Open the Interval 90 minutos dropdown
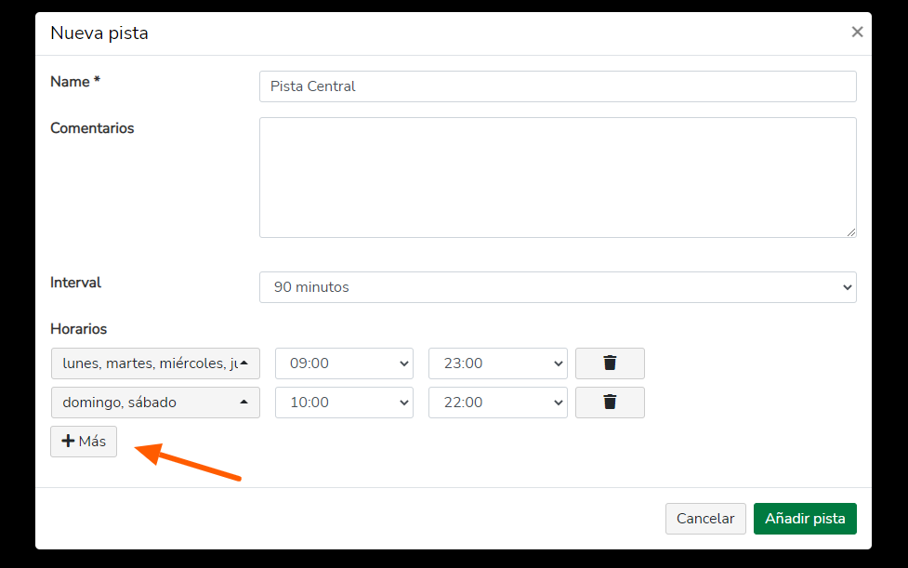 pyautogui.click(x=558, y=287)
